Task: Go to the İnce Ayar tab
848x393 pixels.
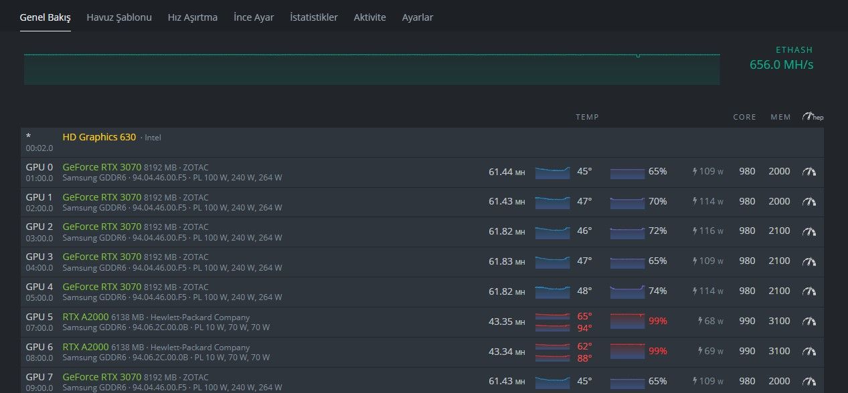Action: click(254, 17)
